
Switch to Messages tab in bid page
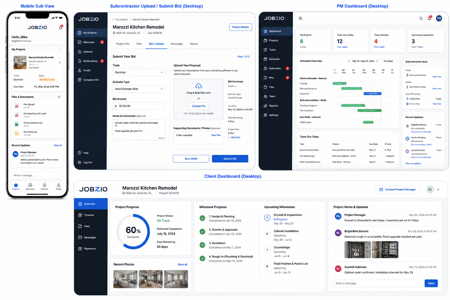pos(177,44)
